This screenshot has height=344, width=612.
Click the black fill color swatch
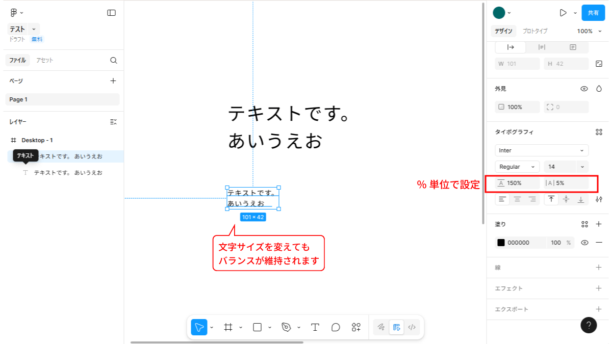501,243
